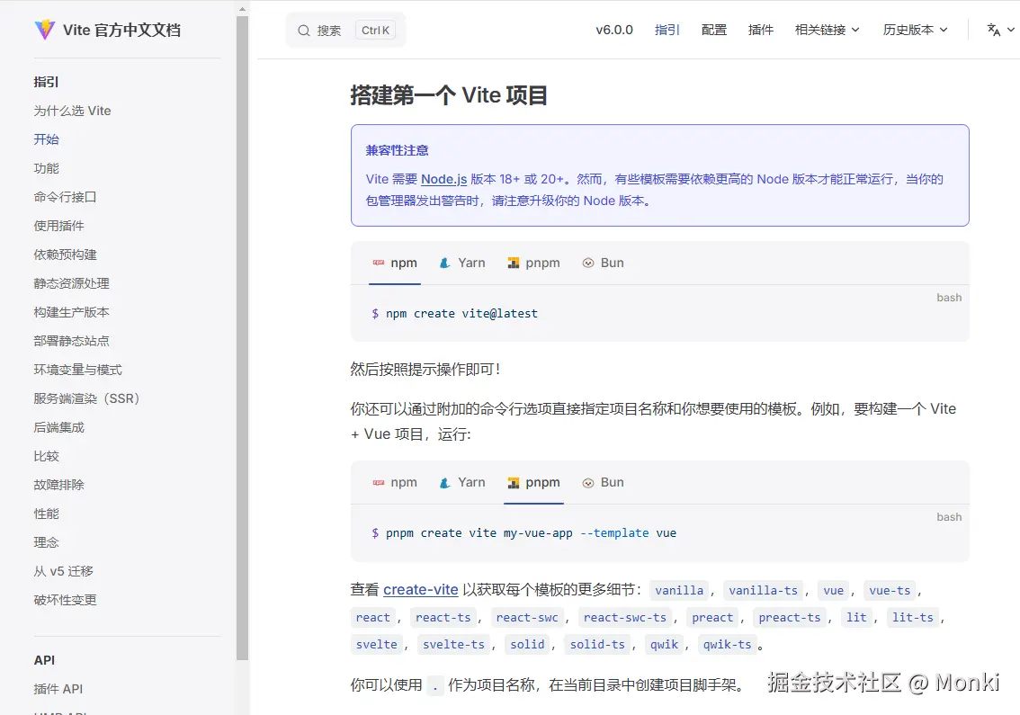Click the 兼容性注意 callout title
The image size is (1020, 715).
pyautogui.click(x=397, y=151)
